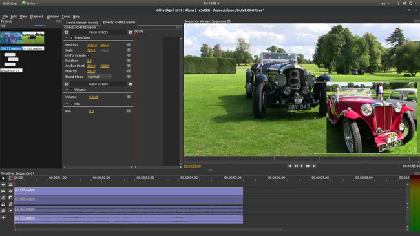This screenshot has width=420, height=236.
Task: Open the View menu
Action: [x=23, y=17]
